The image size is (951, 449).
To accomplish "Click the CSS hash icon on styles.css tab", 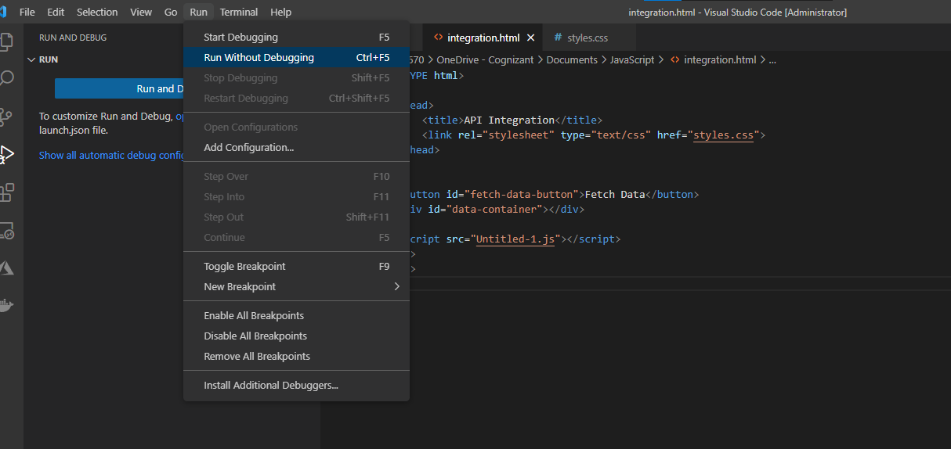I will pos(558,38).
